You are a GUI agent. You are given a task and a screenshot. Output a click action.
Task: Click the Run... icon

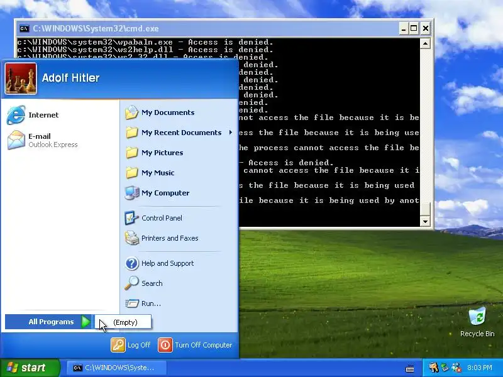[132, 303]
